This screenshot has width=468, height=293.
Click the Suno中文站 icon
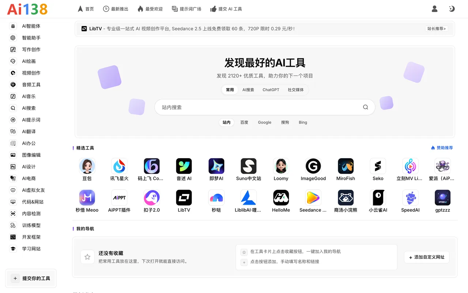[249, 166]
